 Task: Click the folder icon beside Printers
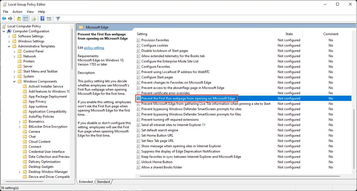click(x=19, y=61)
